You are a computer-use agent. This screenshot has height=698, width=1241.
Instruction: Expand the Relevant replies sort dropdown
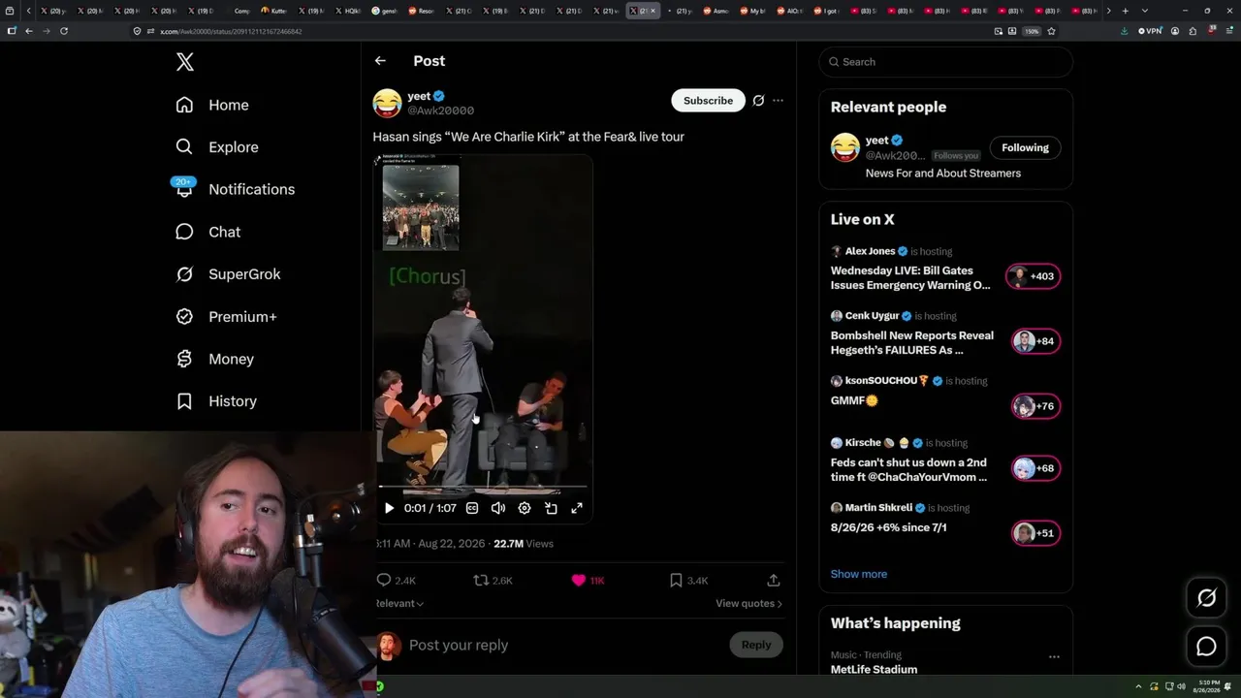[399, 603]
